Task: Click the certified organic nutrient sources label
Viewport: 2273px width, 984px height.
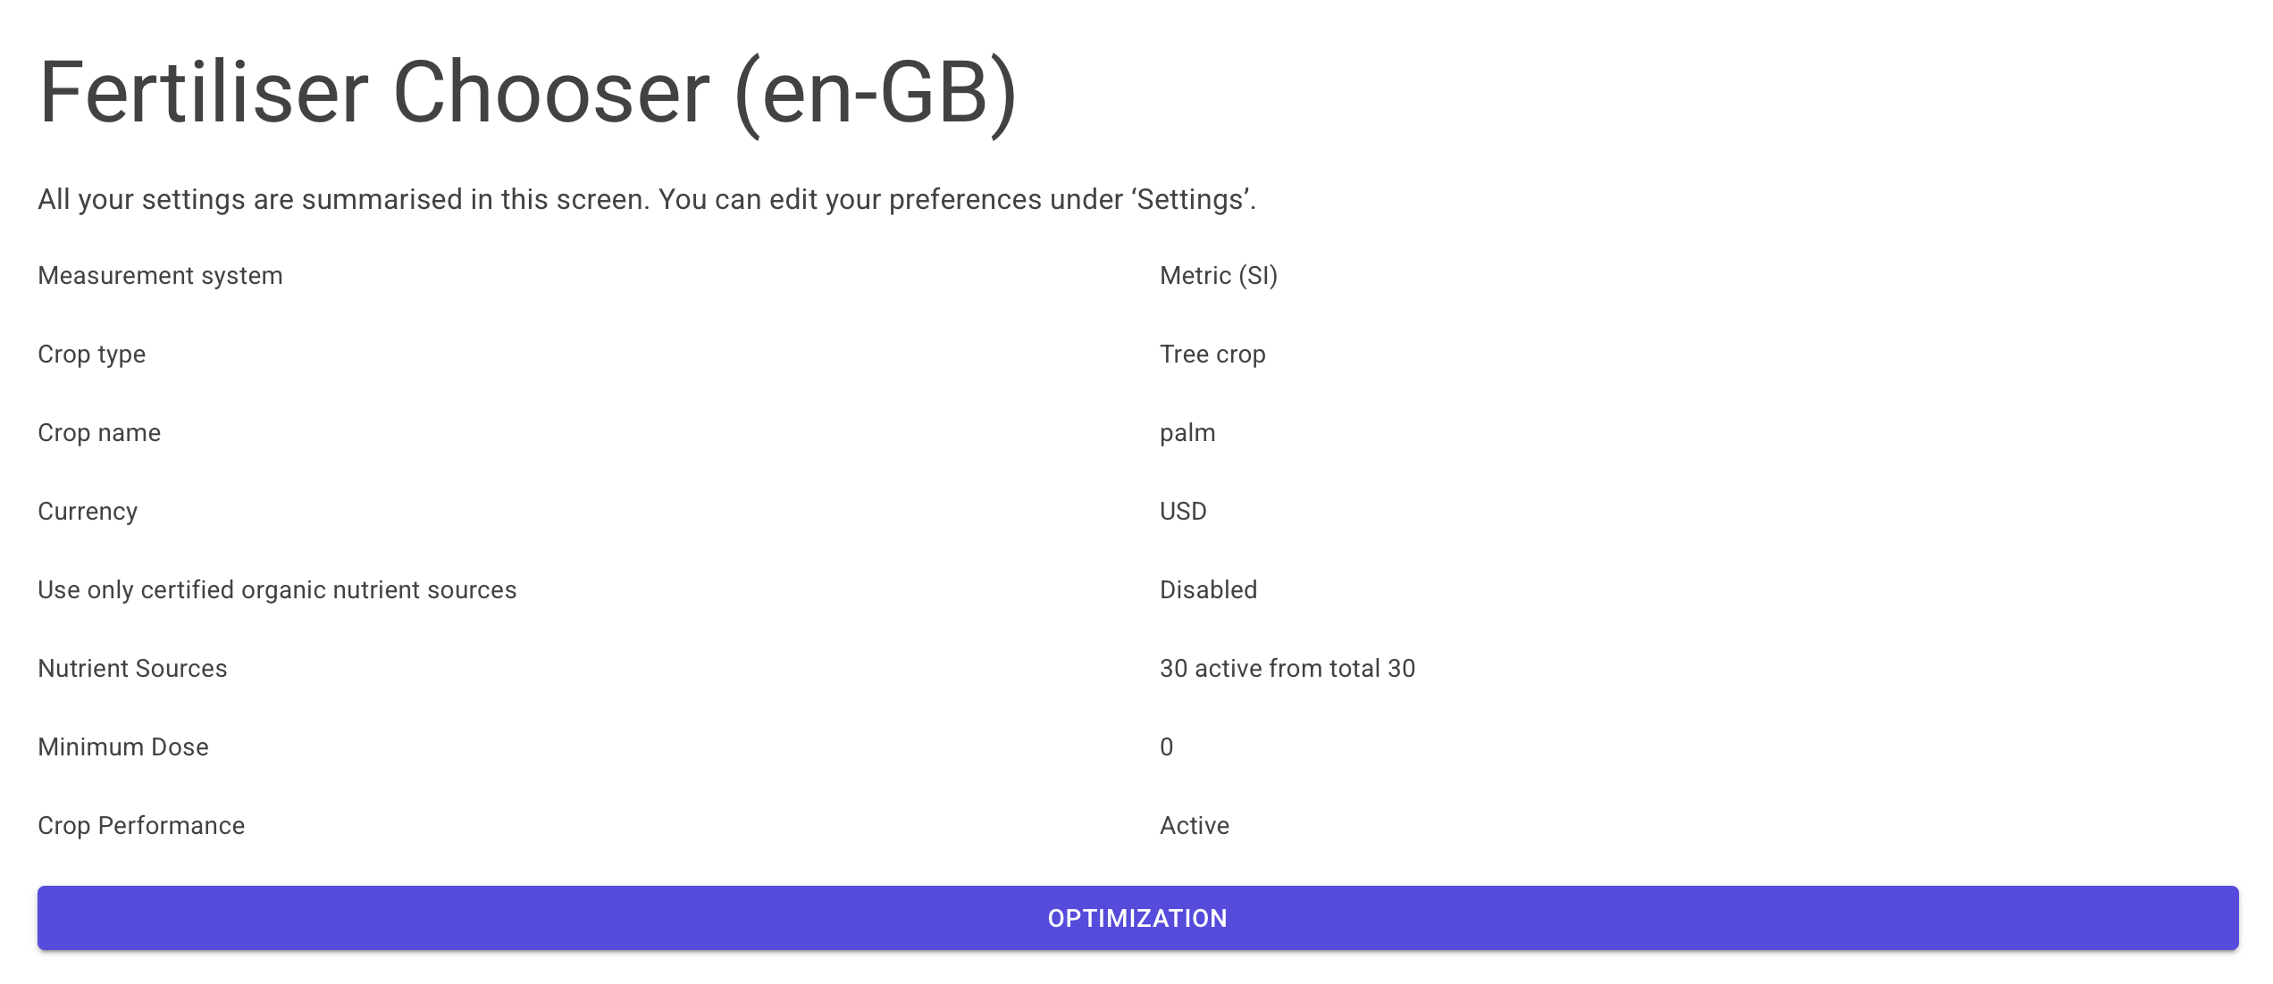Action: 277,590
